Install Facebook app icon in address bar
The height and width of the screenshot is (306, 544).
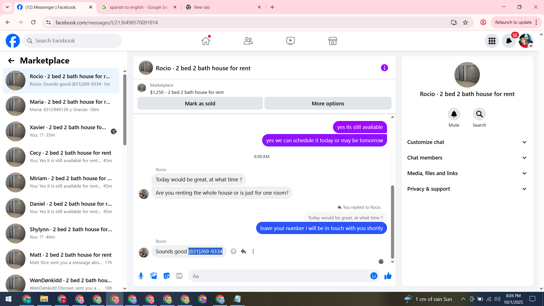tap(454, 22)
